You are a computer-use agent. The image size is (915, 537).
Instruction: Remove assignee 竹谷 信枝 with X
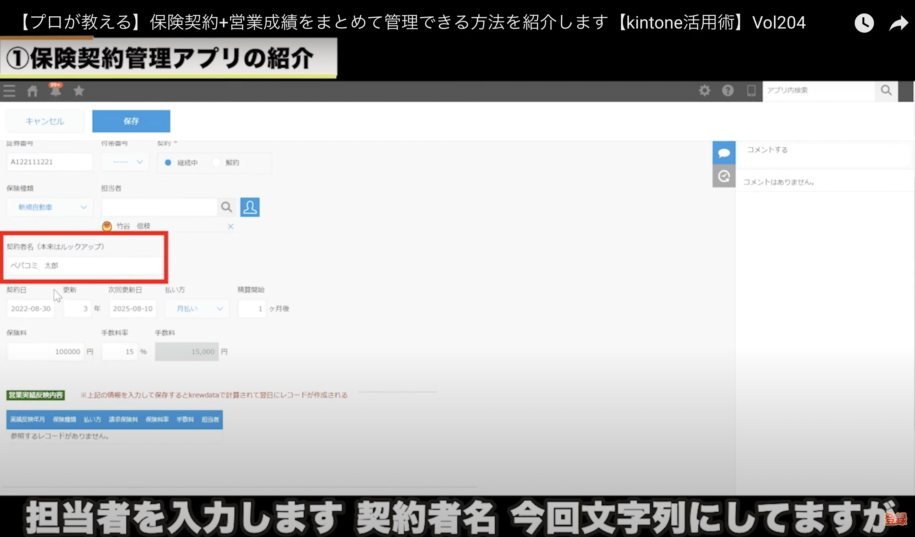pyautogui.click(x=230, y=227)
